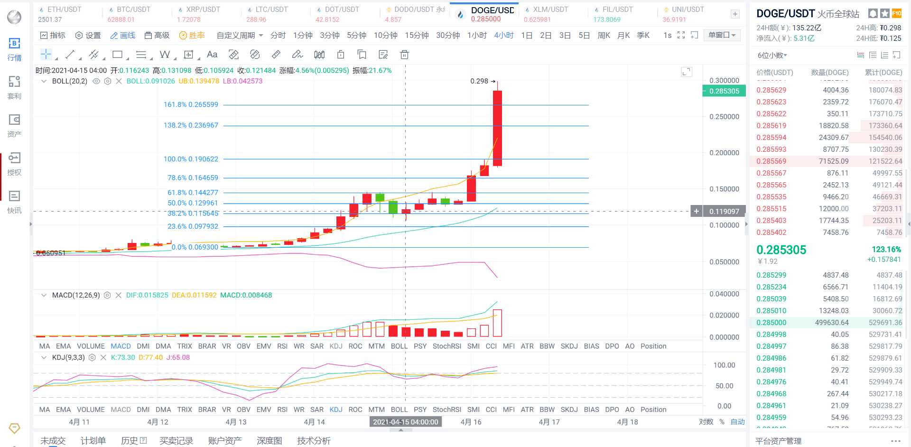Viewport: 911px width, 447px height.
Task: Toggle 自动 auto scale
Action: (738, 422)
